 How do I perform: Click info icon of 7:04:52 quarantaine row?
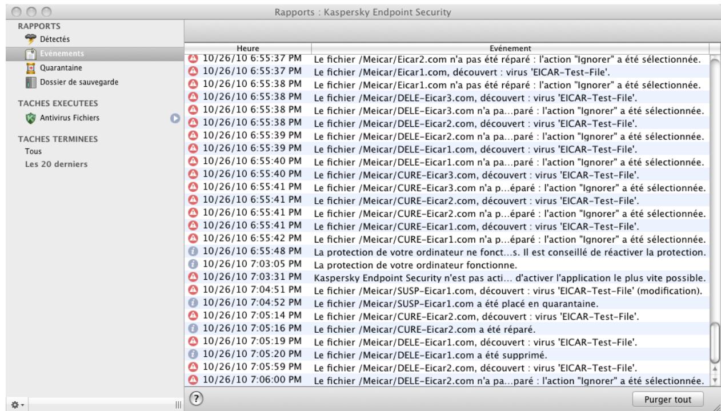point(193,303)
